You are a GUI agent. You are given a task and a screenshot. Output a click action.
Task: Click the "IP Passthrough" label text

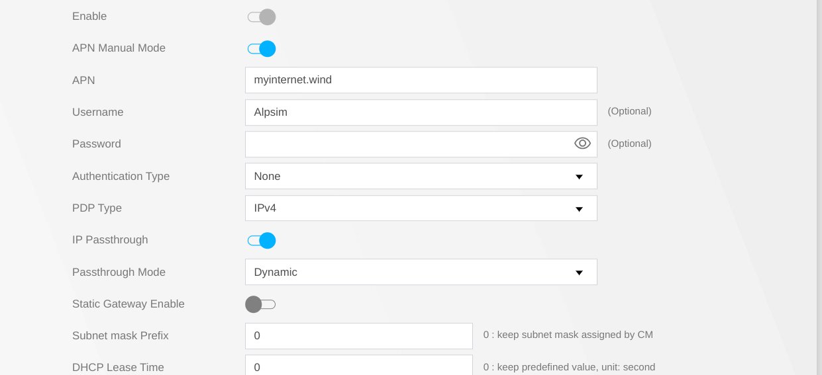pyautogui.click(x=110, y=240)
